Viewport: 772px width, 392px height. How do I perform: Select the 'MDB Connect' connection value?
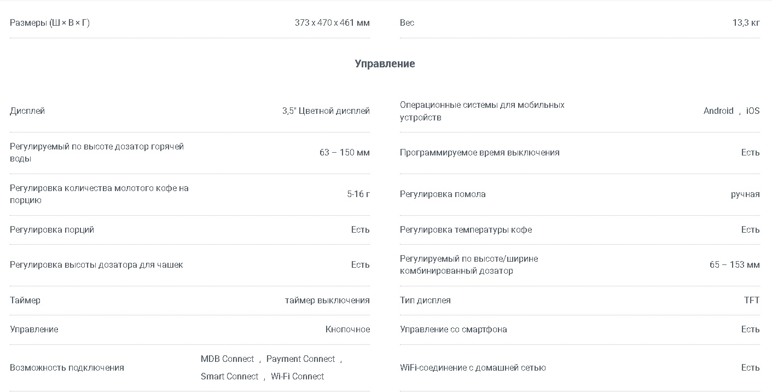[x=227, y=359]
